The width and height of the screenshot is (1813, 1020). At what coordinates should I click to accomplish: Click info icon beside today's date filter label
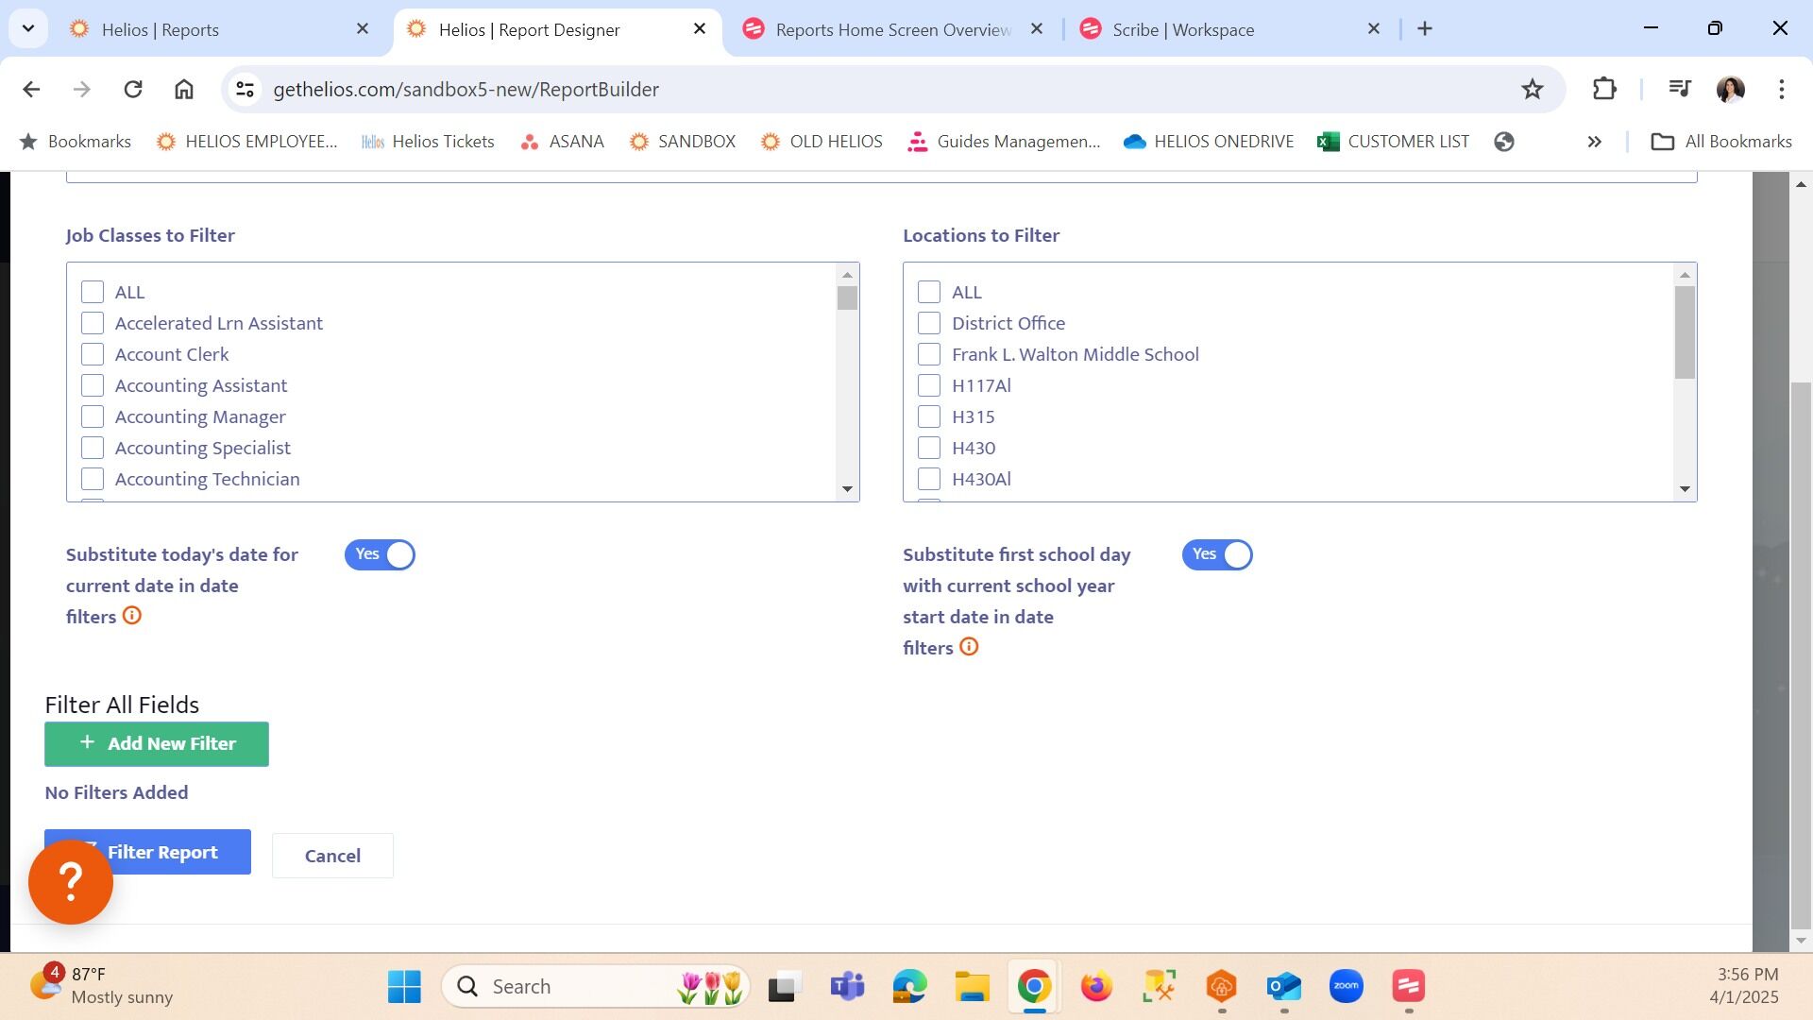[132, 616]
